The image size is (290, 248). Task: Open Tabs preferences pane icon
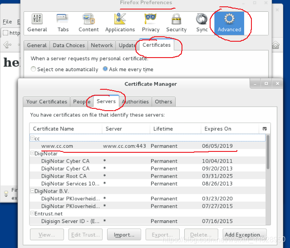pos(63,19)
